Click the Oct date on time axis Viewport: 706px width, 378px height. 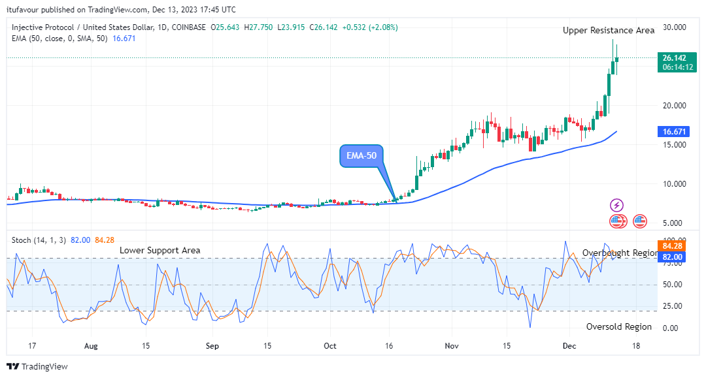[x=330, y=345]
